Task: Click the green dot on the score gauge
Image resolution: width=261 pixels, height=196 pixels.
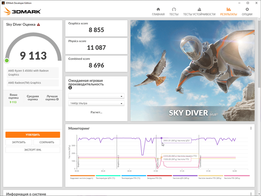Action: [x=7, y=60]
